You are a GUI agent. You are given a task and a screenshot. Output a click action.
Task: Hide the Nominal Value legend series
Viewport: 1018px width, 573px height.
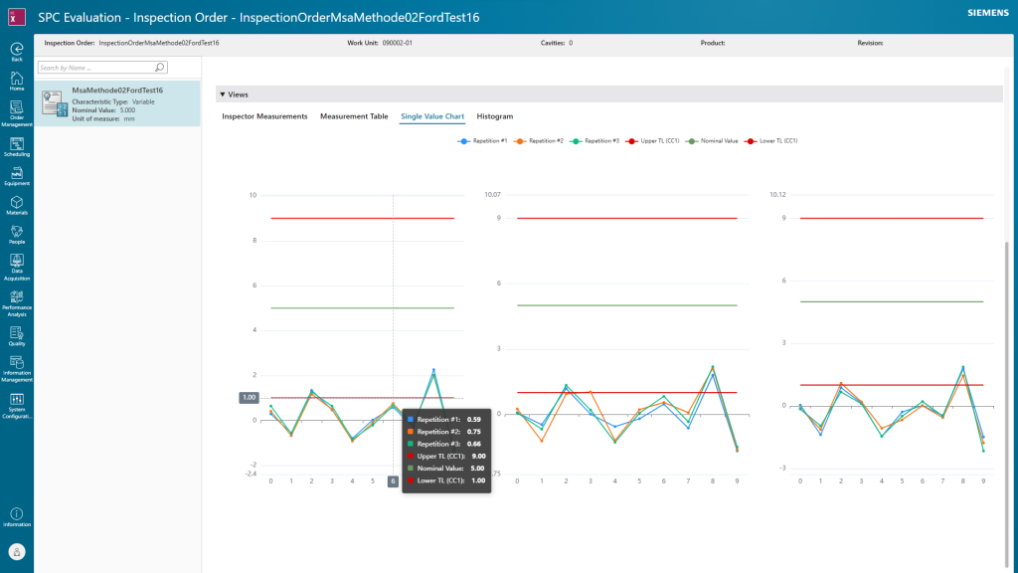coord(713,141)
